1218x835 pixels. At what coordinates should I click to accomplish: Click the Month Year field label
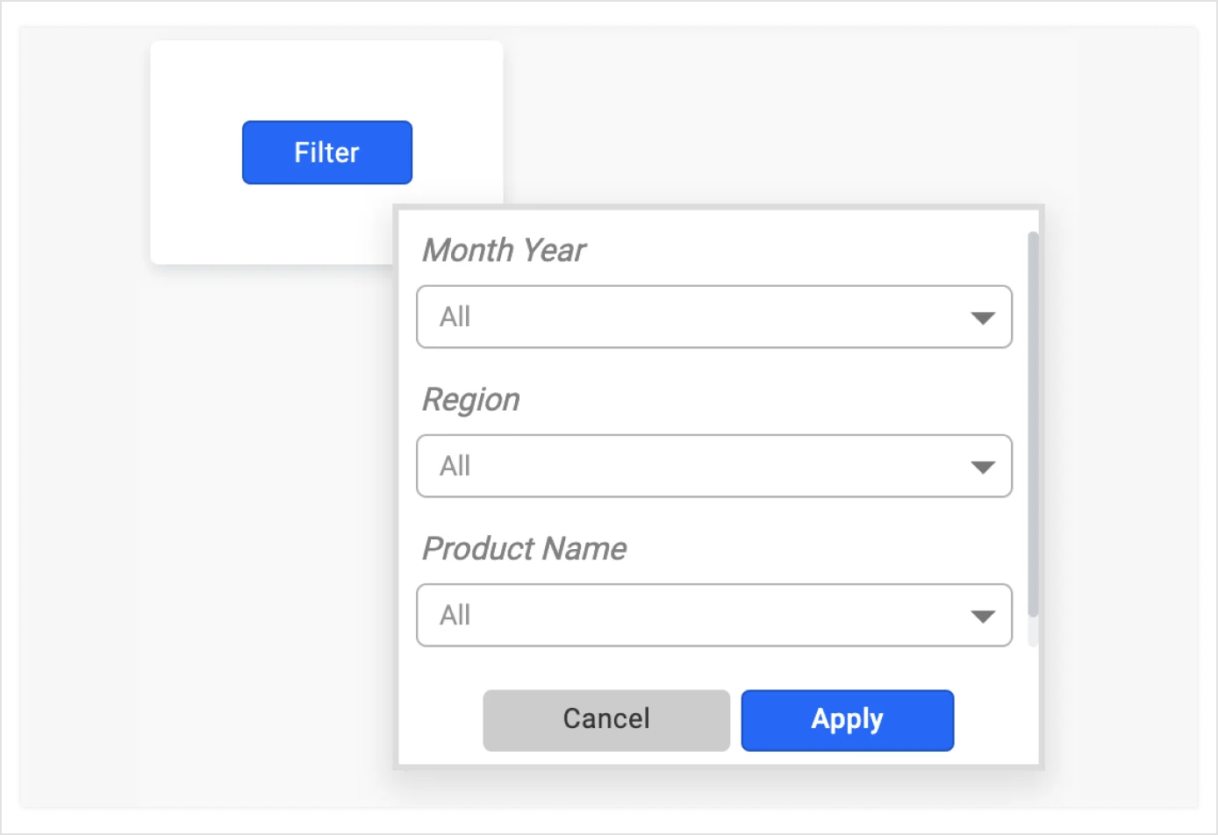pos(505,250)
